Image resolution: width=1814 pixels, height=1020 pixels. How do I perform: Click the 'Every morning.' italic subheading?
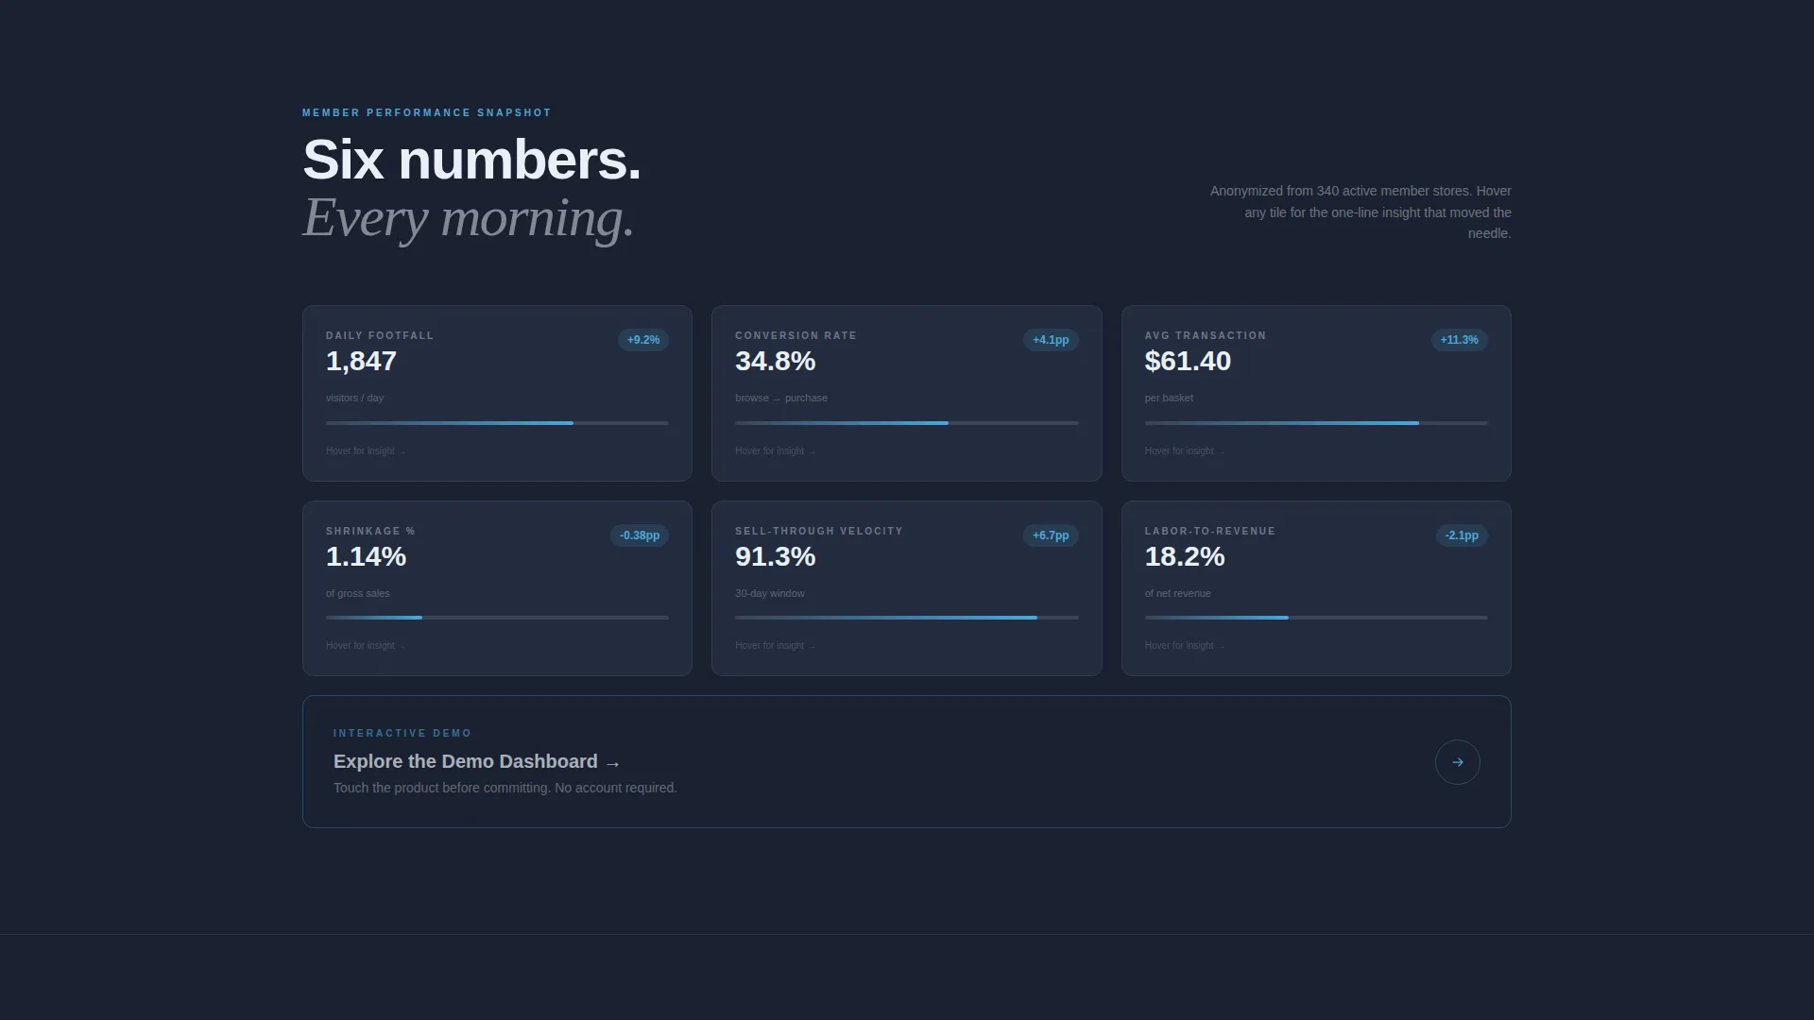[468, 218]
